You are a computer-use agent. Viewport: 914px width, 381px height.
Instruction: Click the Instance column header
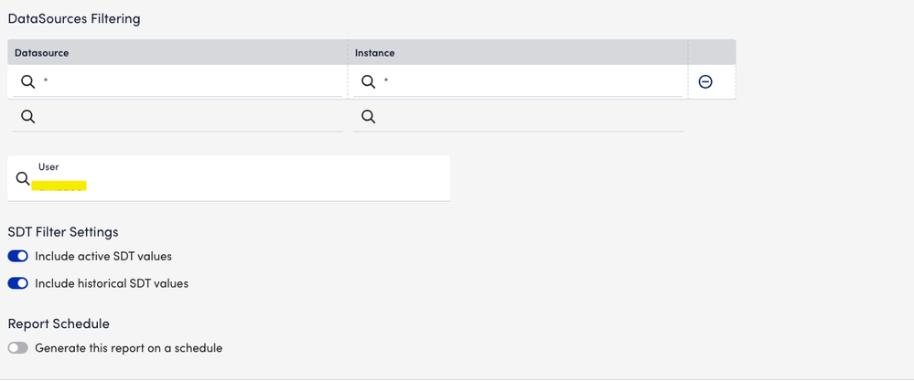coord(374,53)
